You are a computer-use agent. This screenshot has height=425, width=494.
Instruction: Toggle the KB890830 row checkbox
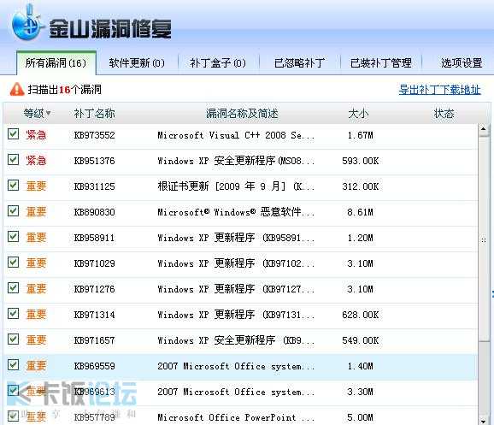tap(13, 211)
